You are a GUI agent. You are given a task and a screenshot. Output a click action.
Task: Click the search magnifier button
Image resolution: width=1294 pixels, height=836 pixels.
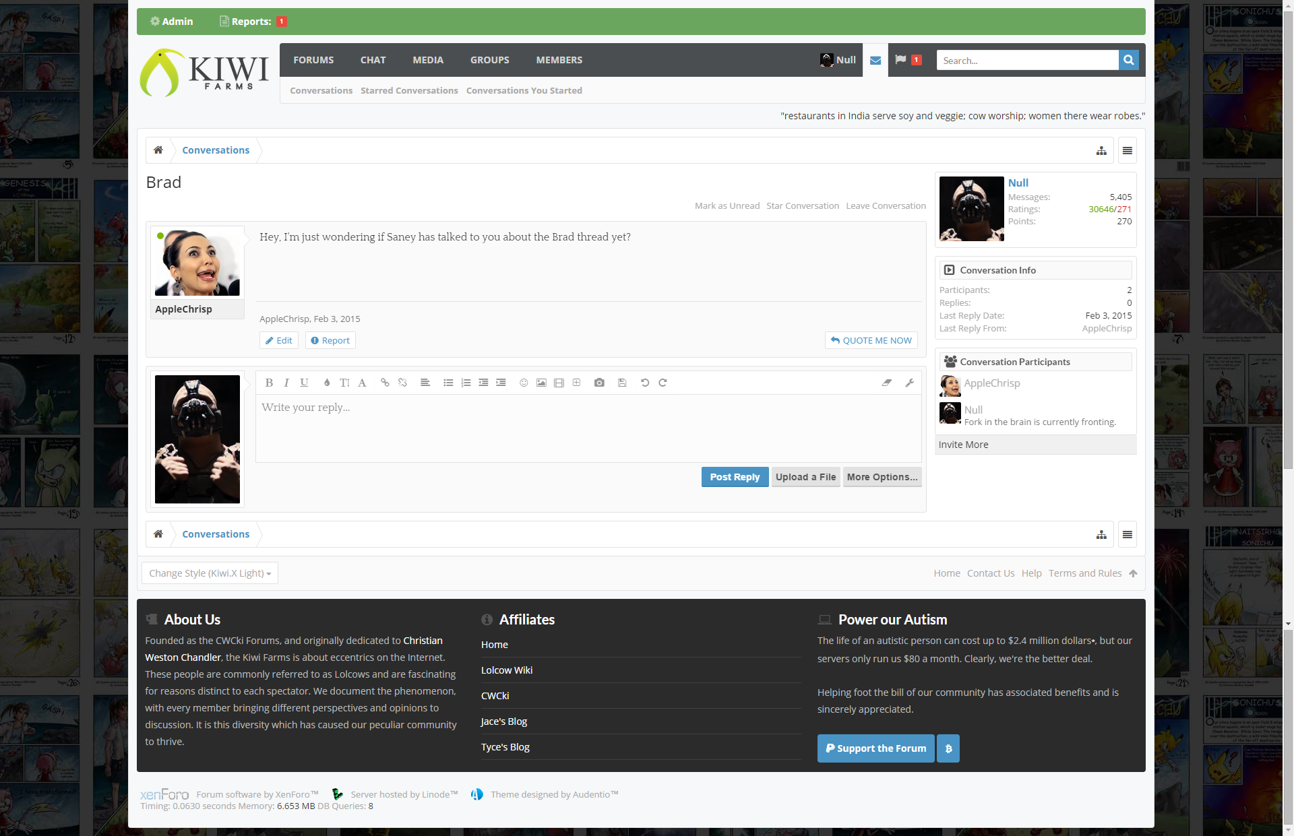[x=1129, y=60]
